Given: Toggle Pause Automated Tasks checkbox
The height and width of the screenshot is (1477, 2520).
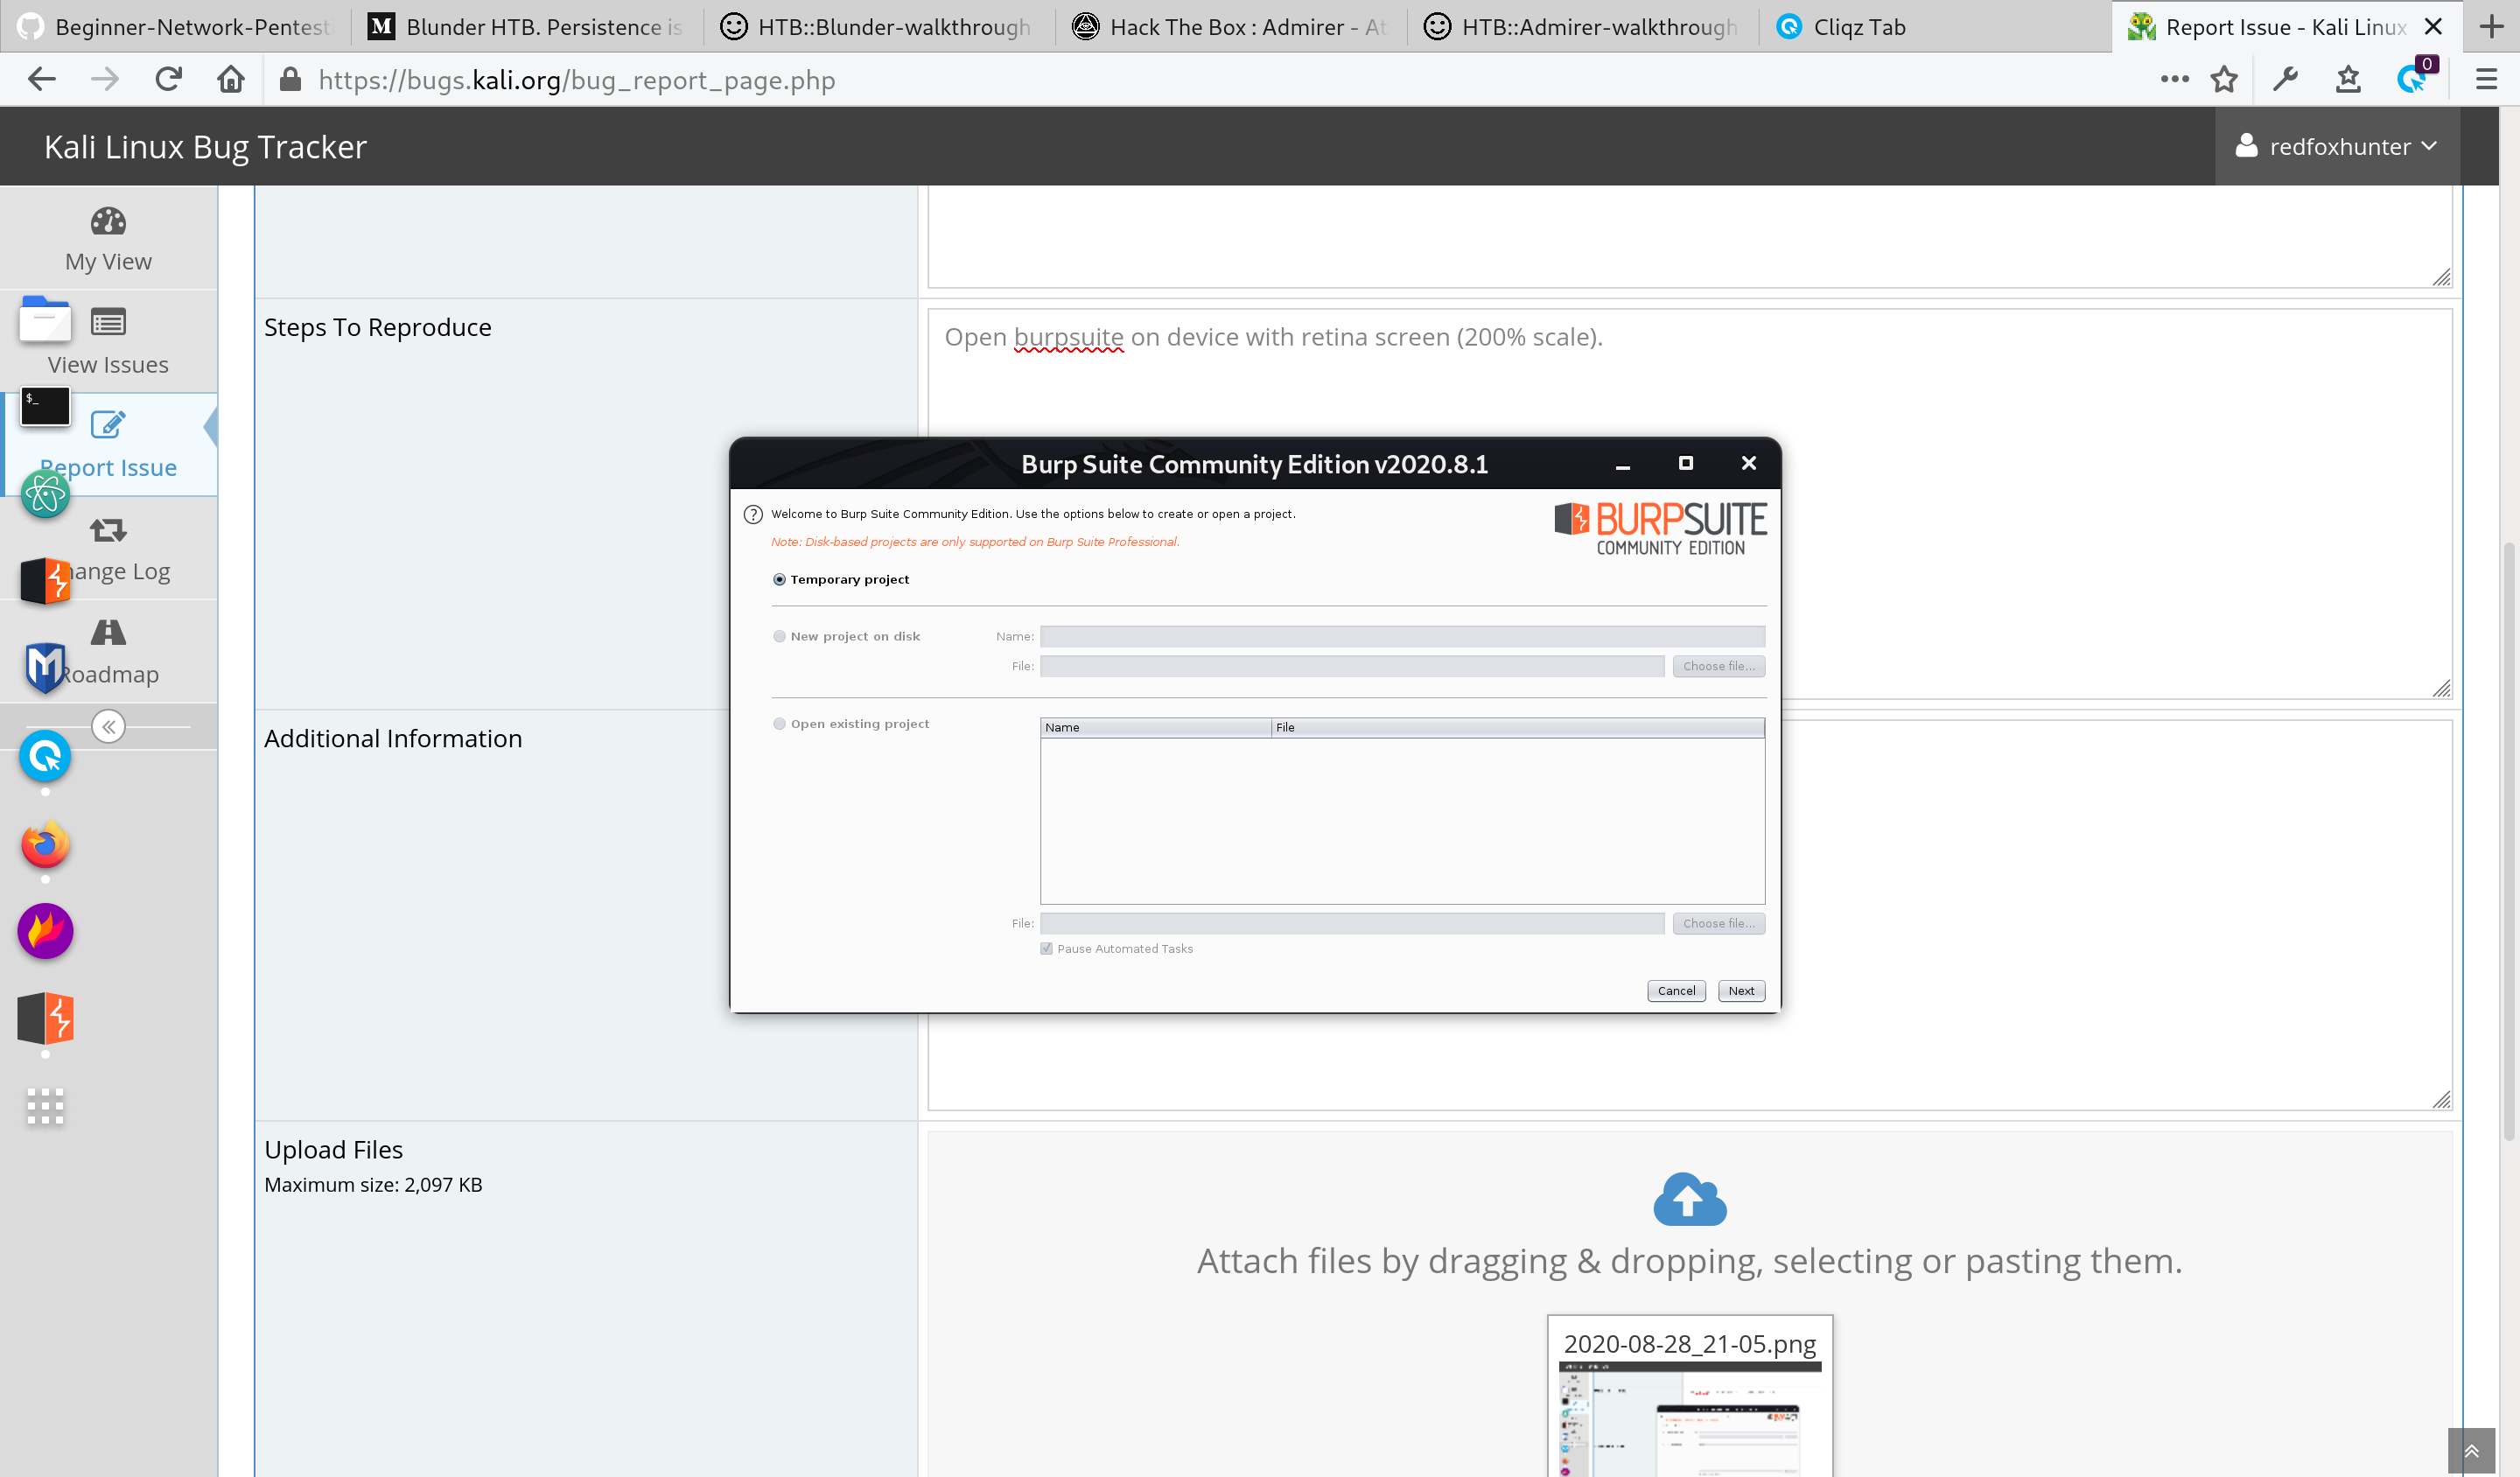Looking at the screenshot, I should (x=1047, y=949).
